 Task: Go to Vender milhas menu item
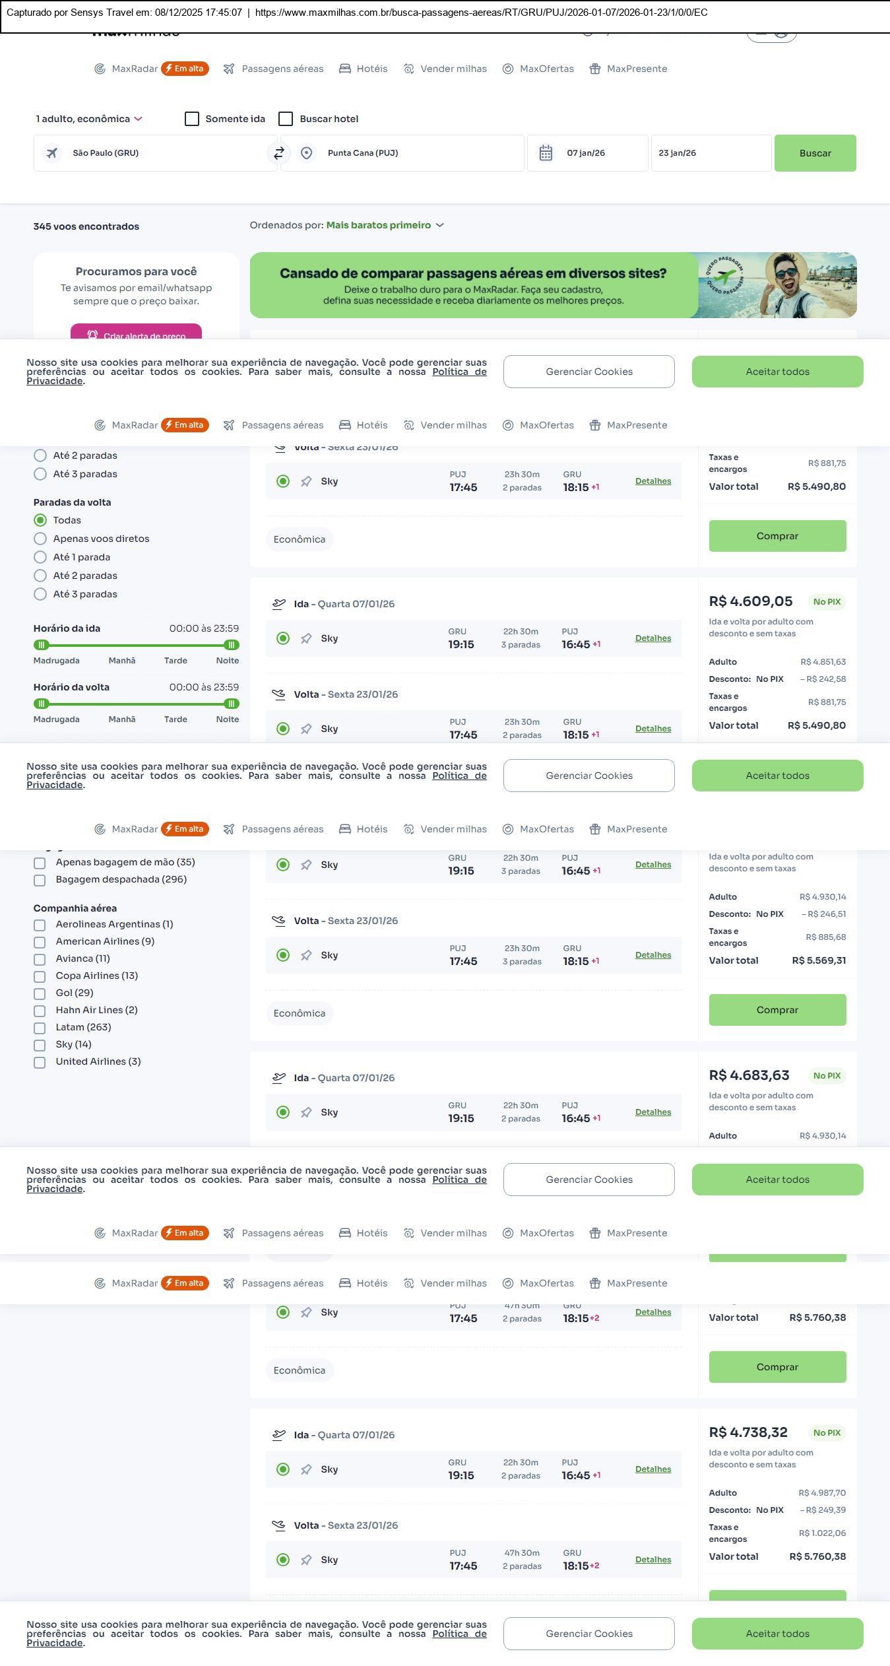pyautogui.click(x=453, y=69)
